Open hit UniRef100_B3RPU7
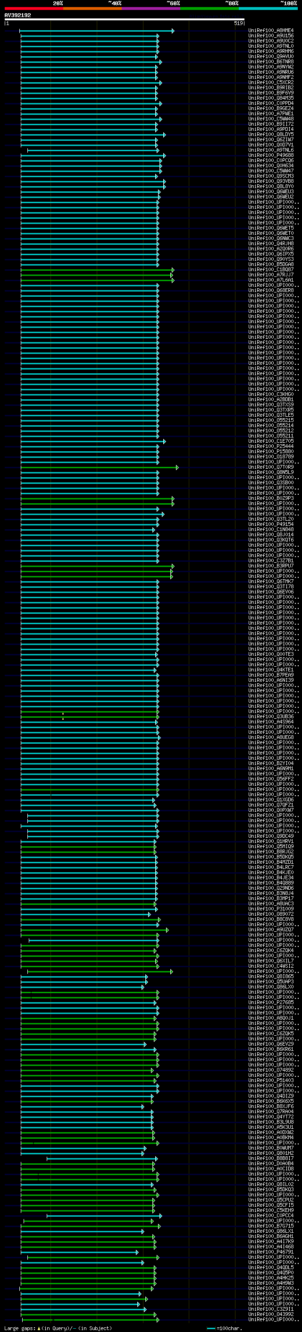The image size is (302, 1332). (x=271, y=566)
